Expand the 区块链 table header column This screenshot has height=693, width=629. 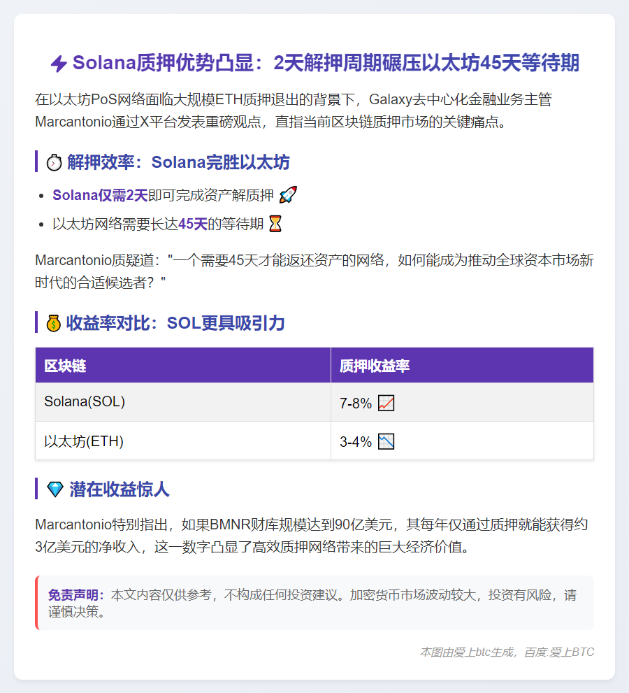pyautogui.click(x=66, y=365)
